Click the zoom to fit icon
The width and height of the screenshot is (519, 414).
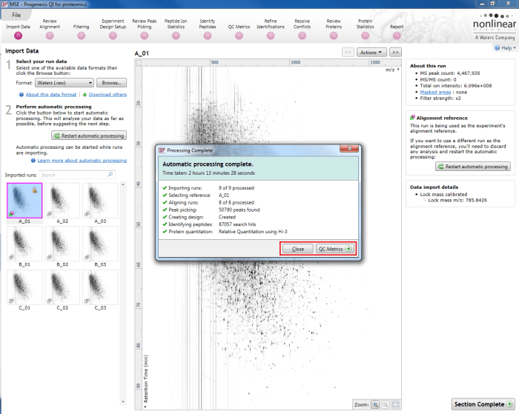pyautogui.click(x=395, y=404)
